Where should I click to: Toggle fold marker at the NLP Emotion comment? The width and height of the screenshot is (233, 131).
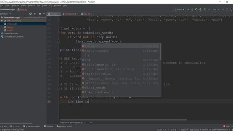click(59, 59)
